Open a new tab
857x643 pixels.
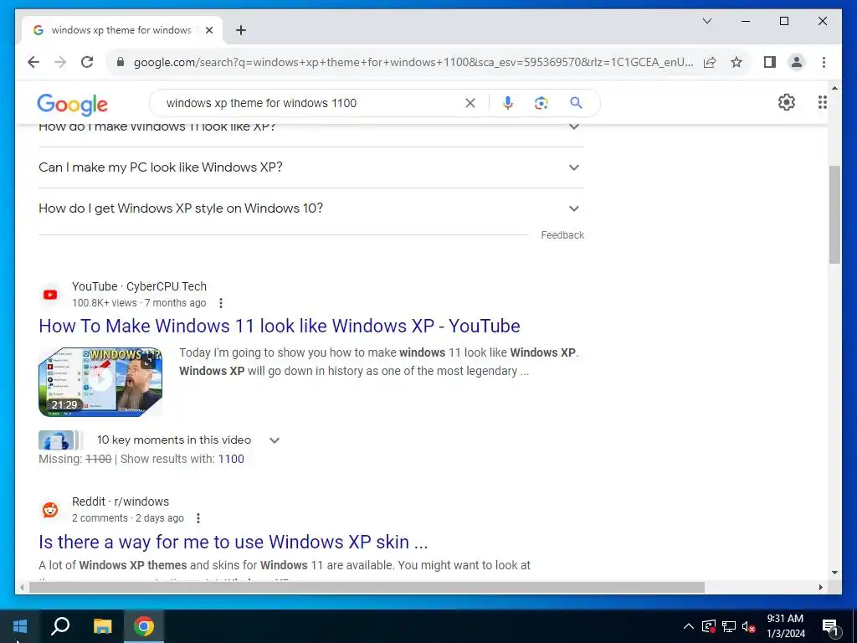241,30
